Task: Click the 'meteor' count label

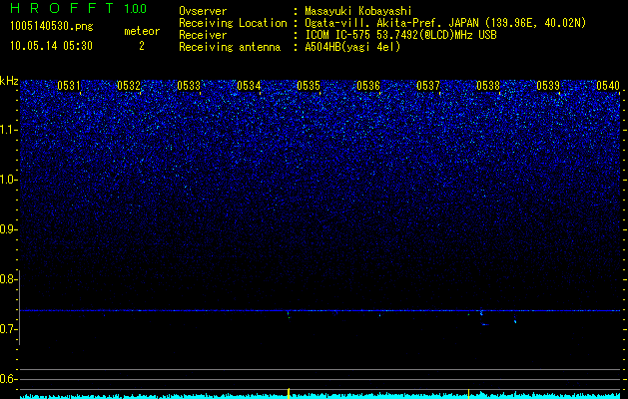Action: (x=142, y=31)
